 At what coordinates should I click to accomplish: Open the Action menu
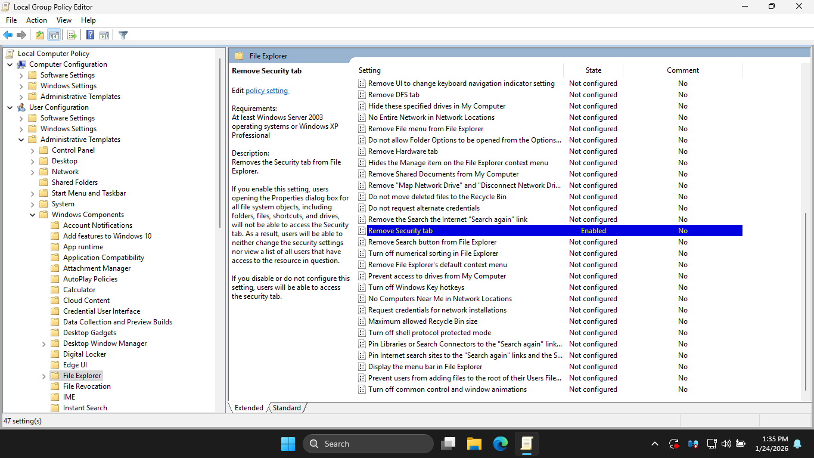pyautogui.click(x=36, y=20)
